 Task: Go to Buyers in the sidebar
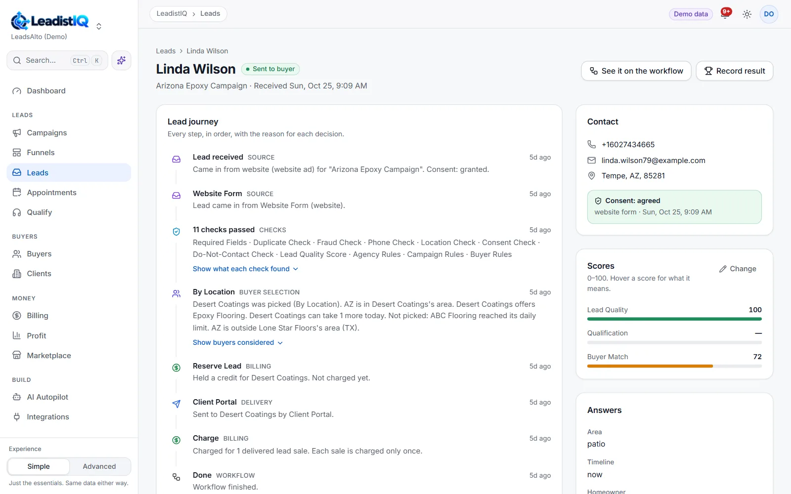coord(69,254)
